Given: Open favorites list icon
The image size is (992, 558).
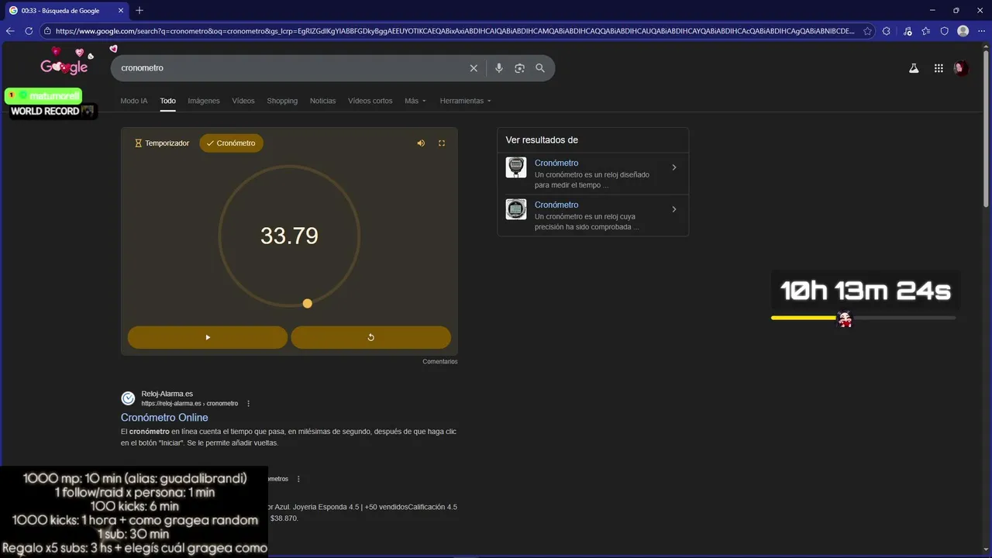Looking at the screenshot, I should click(x=926, y=31).
